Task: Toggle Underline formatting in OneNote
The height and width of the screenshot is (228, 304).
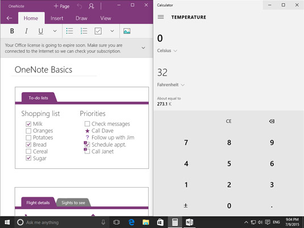Action: (40, 31)
